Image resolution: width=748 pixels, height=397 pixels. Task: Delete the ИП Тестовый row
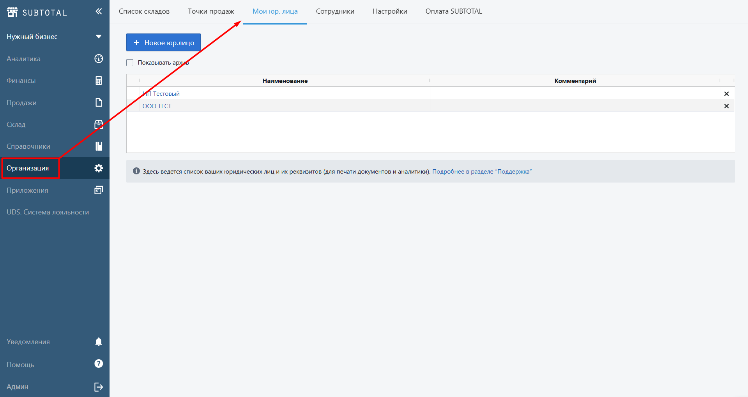726,94
